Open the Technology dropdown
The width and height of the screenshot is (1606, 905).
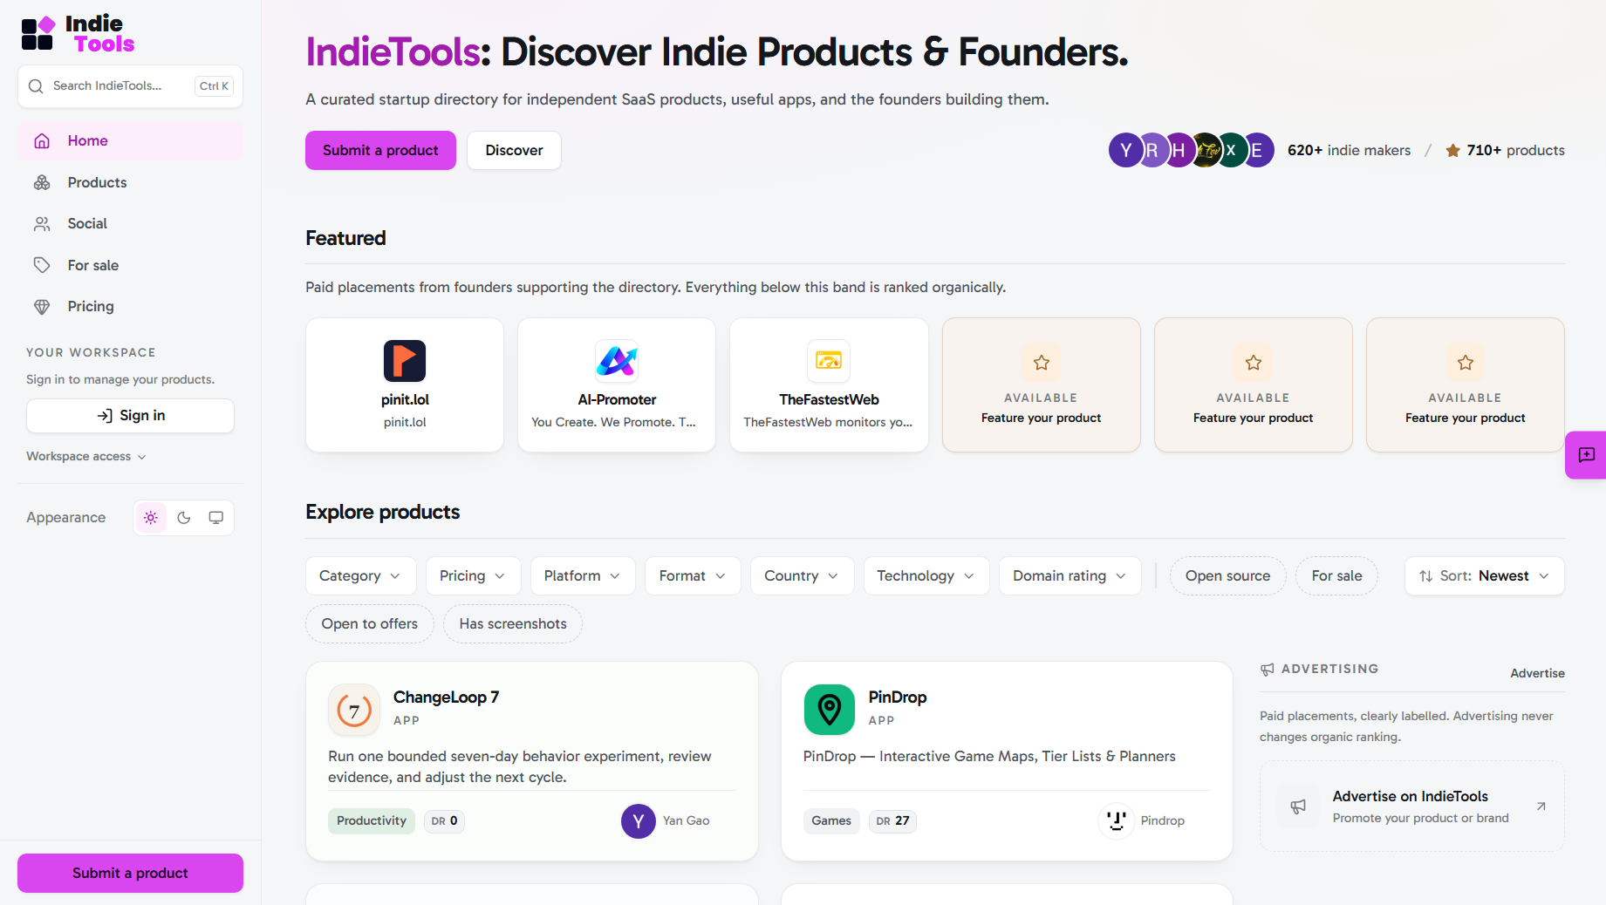(926, 576)
